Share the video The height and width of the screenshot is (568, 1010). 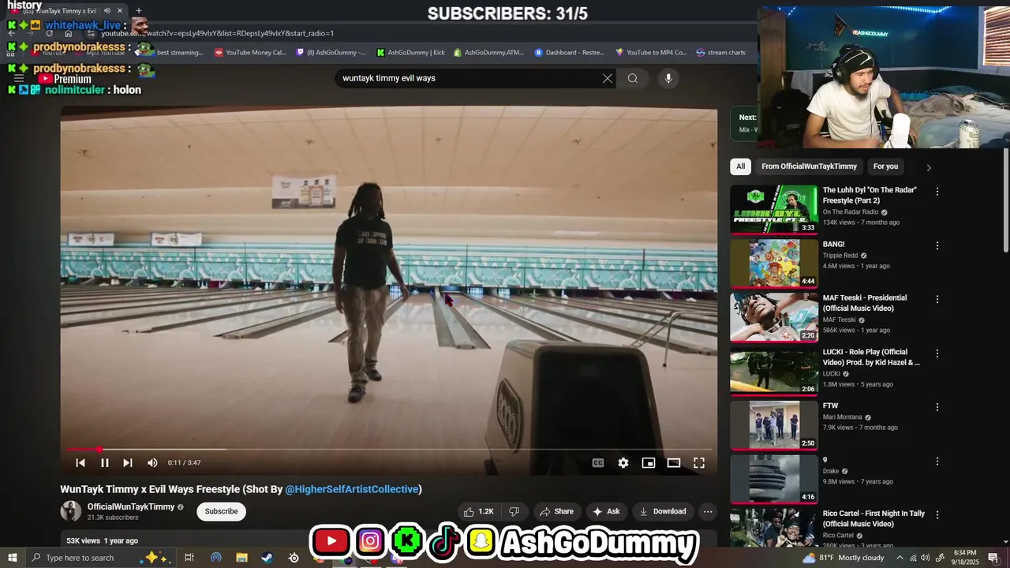pos(556,511)
